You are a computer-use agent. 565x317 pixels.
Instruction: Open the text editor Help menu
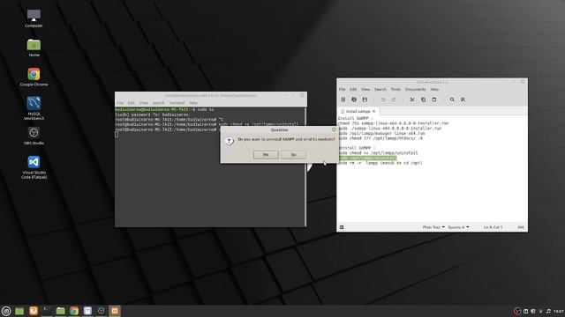point(434,89)
